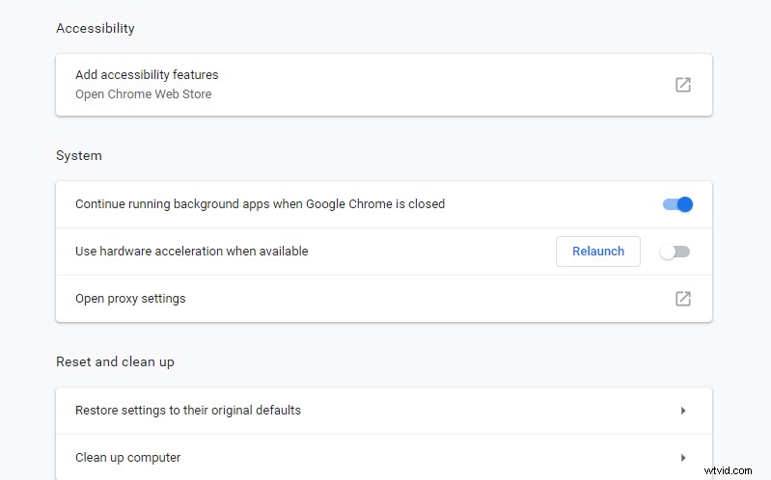
Task: Click the Relaunch button
Action: coord(598,251)
